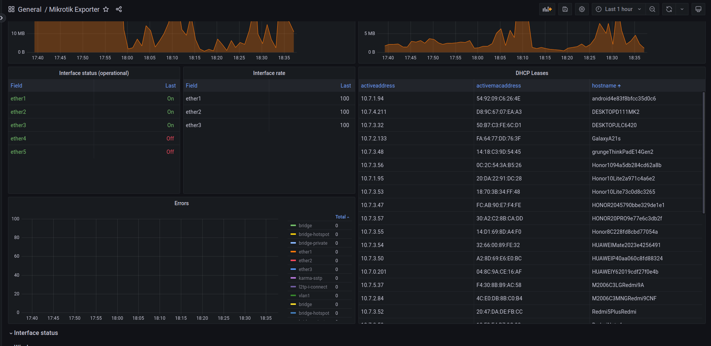The width and height of the screenshot is (711, 346).
Task: Click the Add panel icon
Action: pos(547,9)
